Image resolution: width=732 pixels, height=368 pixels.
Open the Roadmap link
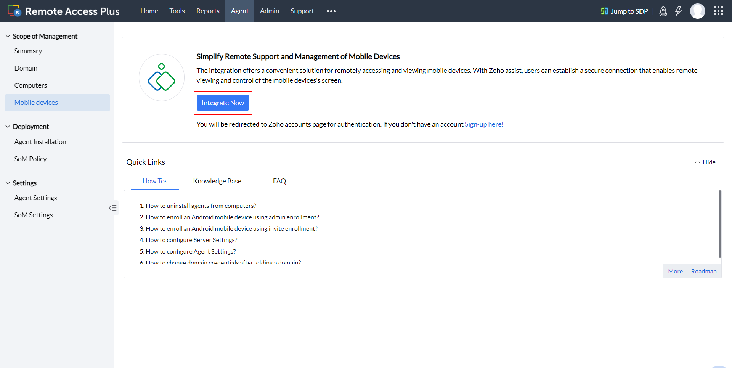coord(704,271)
